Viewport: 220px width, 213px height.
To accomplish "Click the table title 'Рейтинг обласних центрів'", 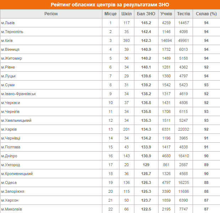I will click(110, 5).
